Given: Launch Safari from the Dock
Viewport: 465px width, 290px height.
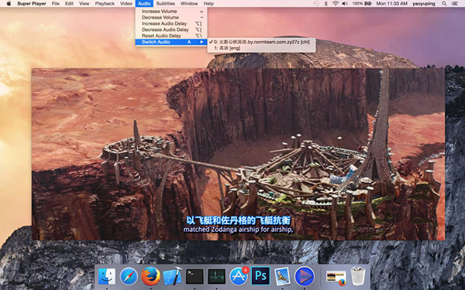Looking at the screenshot, I should (x=129, y=276).
